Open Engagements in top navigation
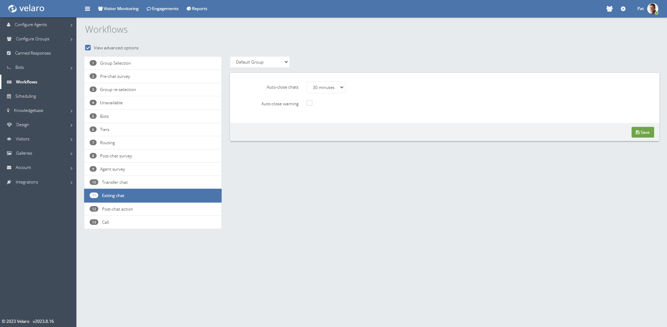667x327 pixels. point(163,9)
